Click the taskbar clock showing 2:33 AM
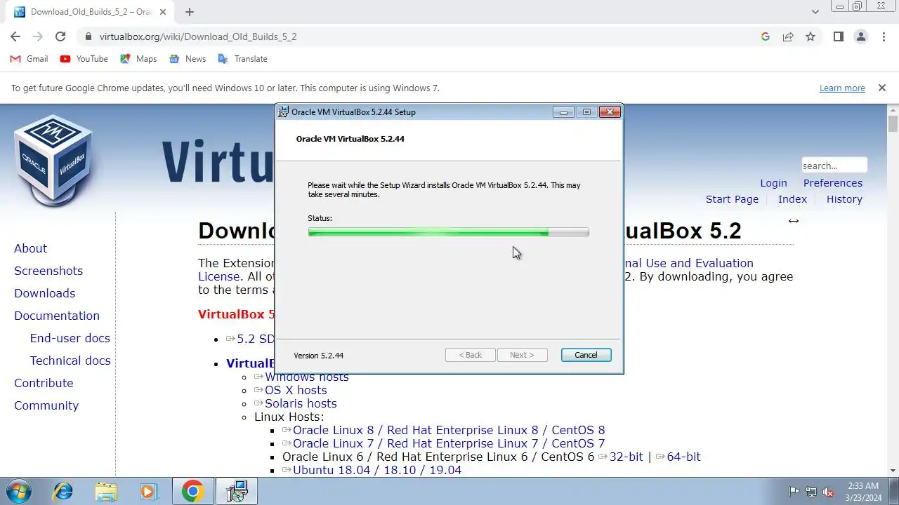 [x=862, y=492]
